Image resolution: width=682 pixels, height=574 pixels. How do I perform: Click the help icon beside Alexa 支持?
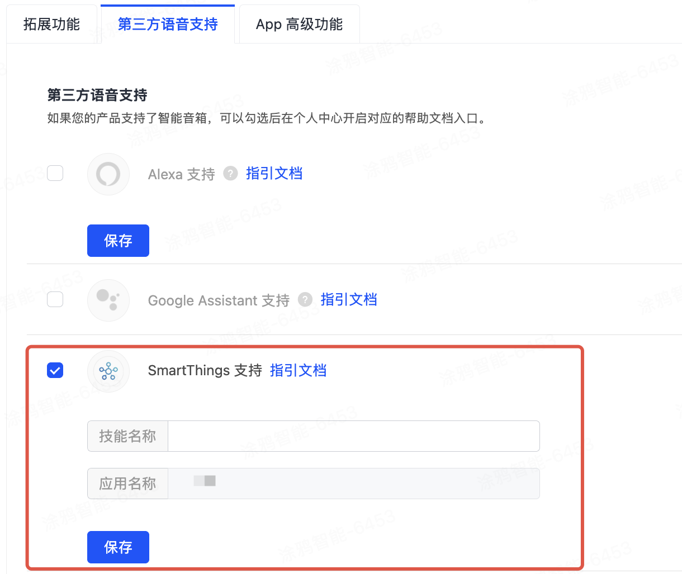coord(230,174)
